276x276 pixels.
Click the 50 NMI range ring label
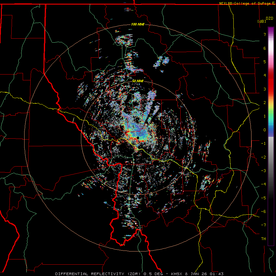(x=138, y=81)
